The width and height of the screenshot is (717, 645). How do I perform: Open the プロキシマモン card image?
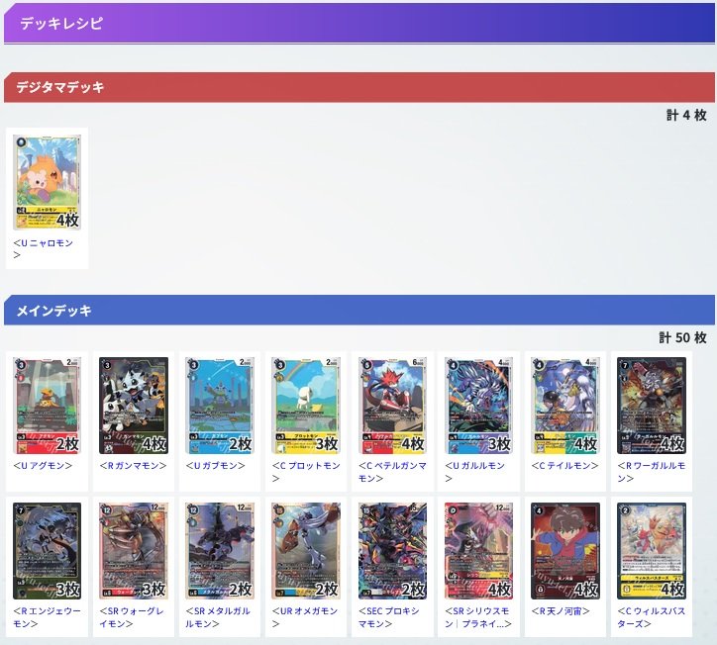point(392,551)
